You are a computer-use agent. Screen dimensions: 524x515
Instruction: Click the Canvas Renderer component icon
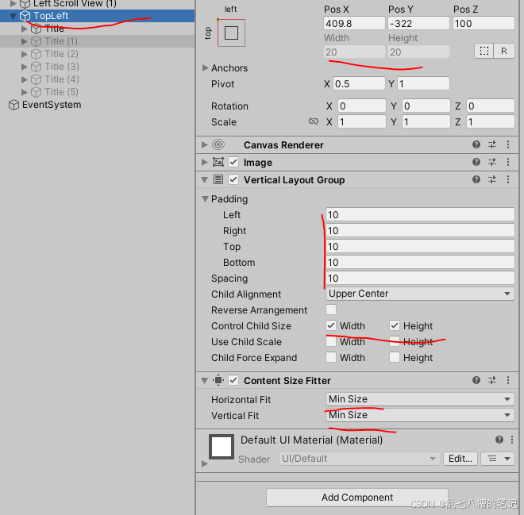tap(218, 144)
